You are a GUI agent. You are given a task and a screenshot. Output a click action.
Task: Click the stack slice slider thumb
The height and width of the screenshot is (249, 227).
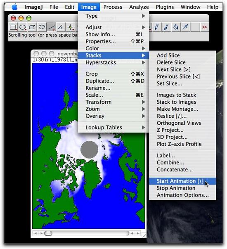pos(48,233)
